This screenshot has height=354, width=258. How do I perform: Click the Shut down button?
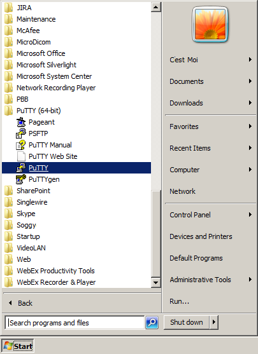pyautogui.click(x=187, y=322)
